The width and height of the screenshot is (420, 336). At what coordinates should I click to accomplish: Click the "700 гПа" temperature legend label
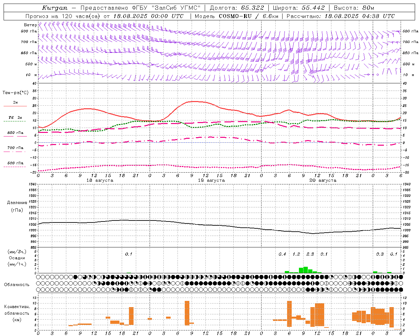(x=15, y=148)
